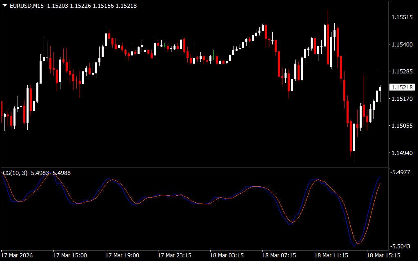Select the 1.15400 price scale level
Viewport: 418px width, 261px height.
pos(402,44)
